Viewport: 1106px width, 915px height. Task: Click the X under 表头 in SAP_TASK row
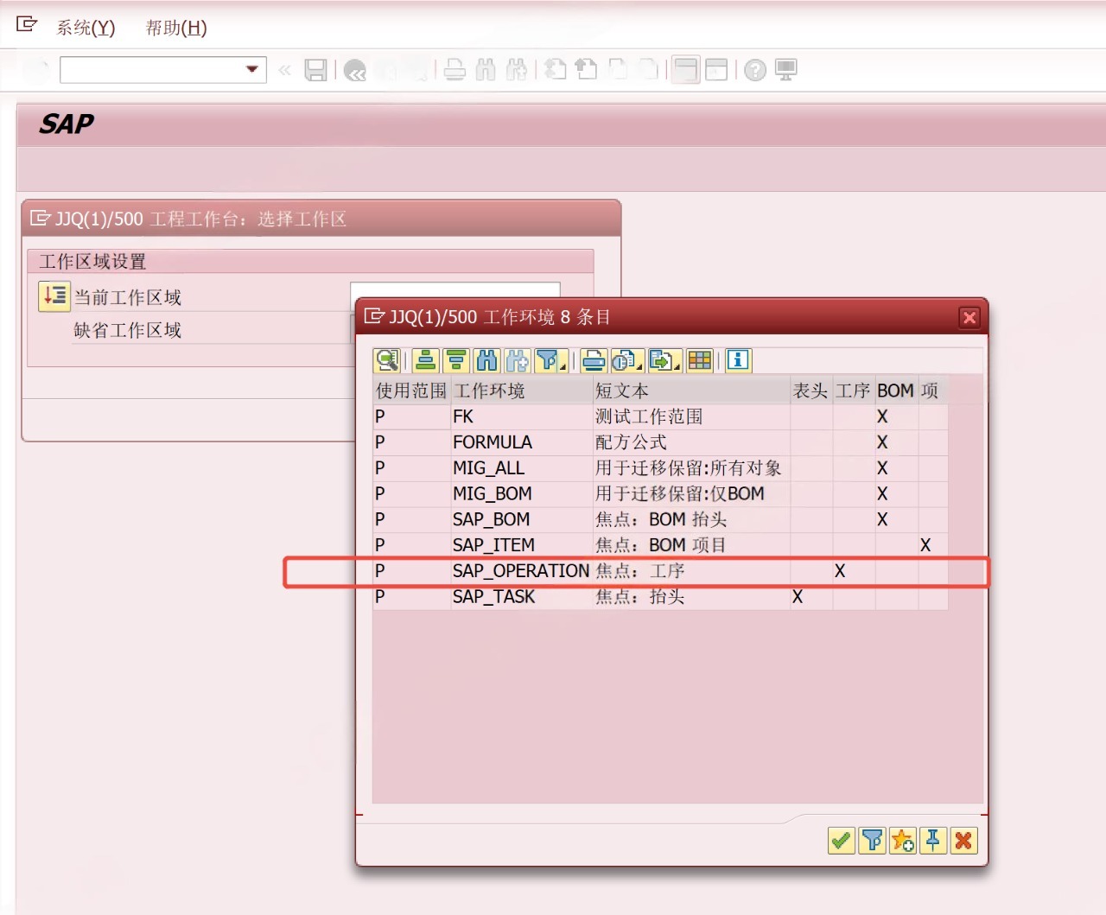[x=798, y=597]
